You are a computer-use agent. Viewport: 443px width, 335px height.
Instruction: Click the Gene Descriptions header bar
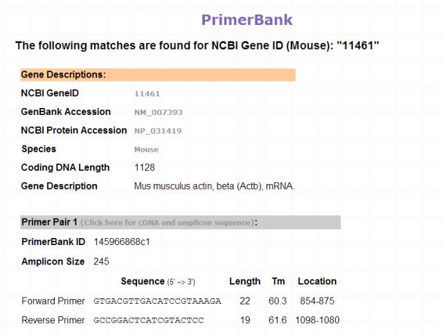[158, 75]
